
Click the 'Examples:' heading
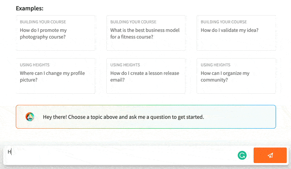coord(29,8)
